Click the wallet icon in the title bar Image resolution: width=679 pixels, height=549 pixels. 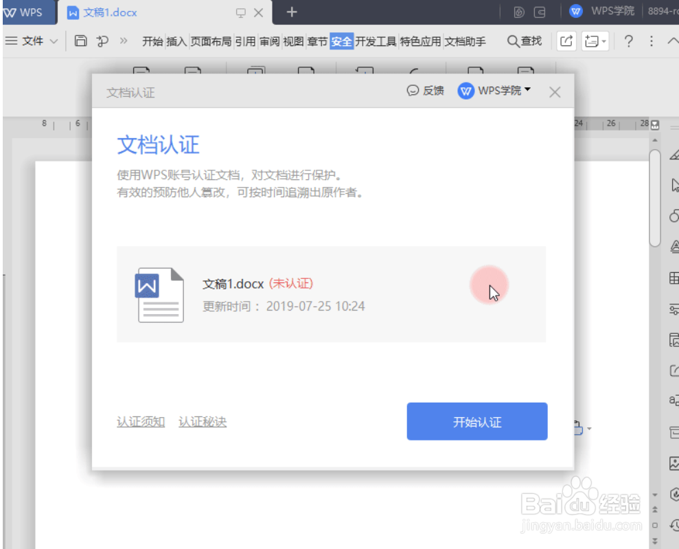coord(540,12)
